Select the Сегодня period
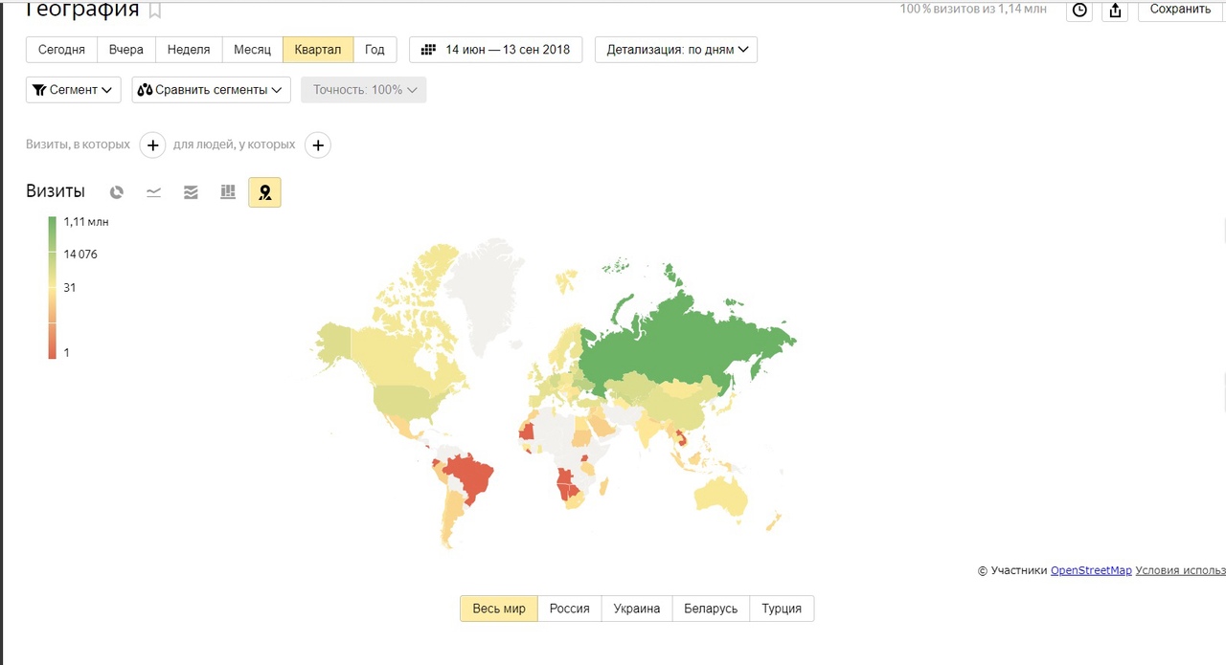1226x665 pixels. 61,50
